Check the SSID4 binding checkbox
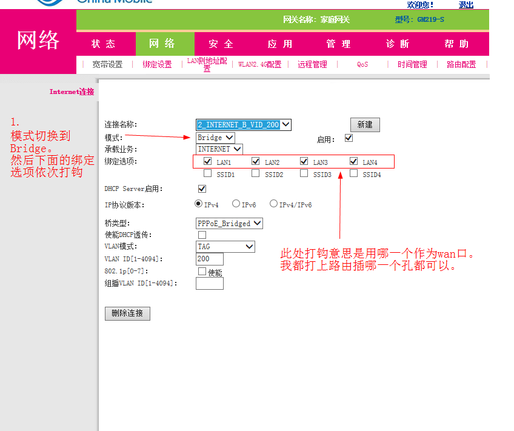The height and width of the screenshot is (431, 514). tap(353, 173)
